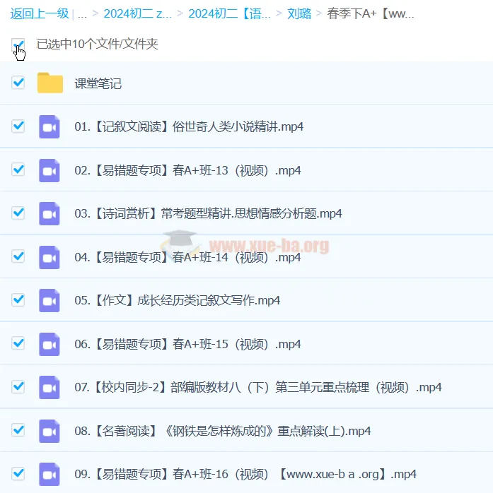The image size is (493, 493).
Task: Click video icon for 05 作文 file
Action: tap(50, 300)
